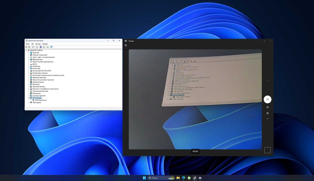Select the Монітори label
314x181 pixels.
click(36, 85)
